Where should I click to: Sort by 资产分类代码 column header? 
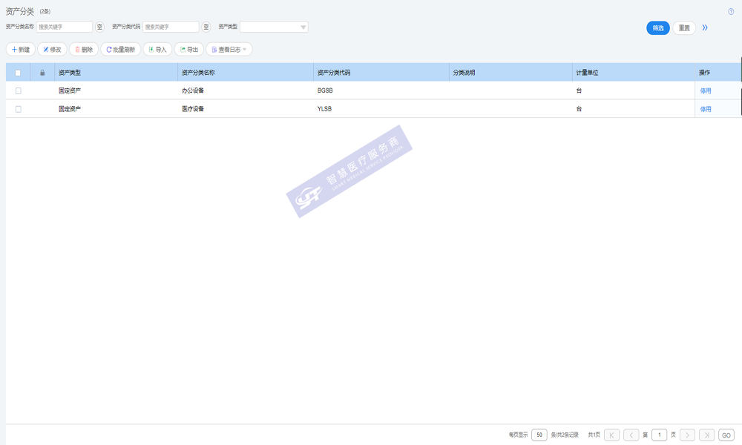click(x=333, y=73)
